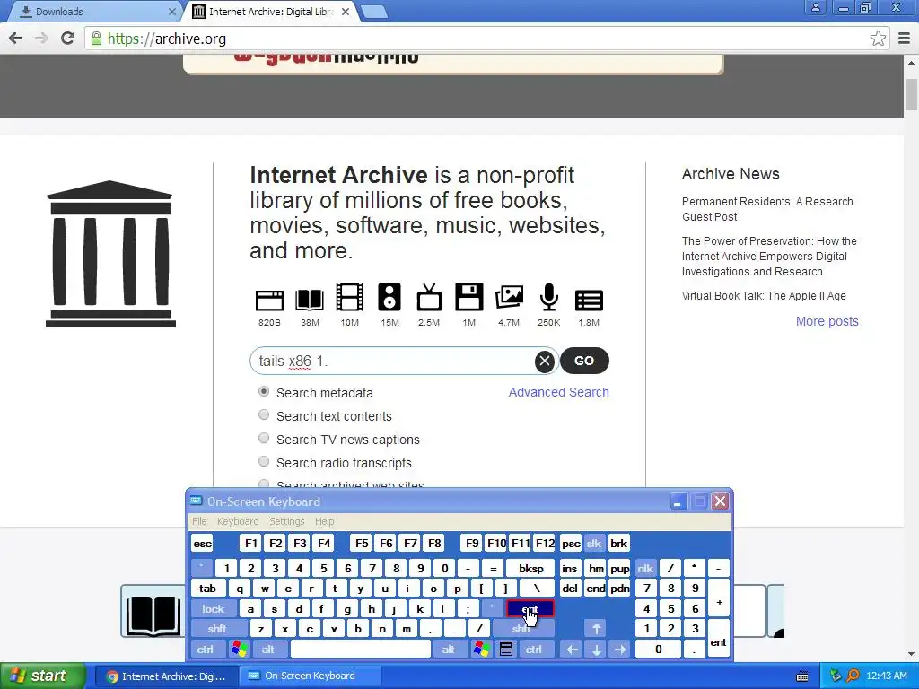
Task: Click the page vertical scrollbar thumb
Action: tap(911, 93)
